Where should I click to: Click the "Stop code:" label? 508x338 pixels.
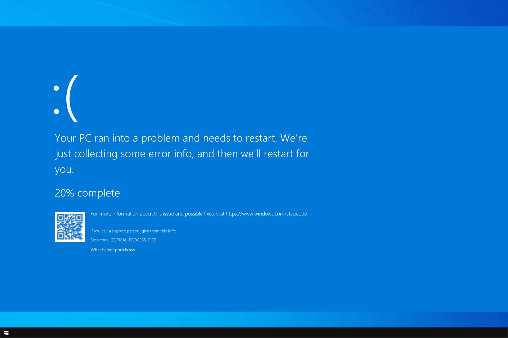(100, 240)
